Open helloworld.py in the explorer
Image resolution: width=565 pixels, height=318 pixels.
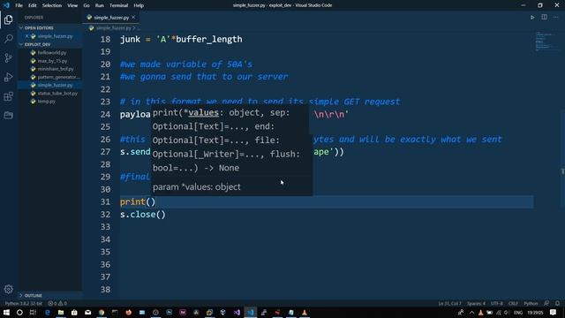tap(52, 53)
